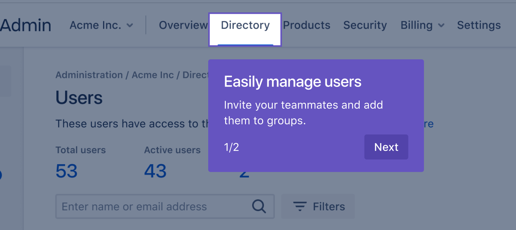Screen dimensions: 516x230
Task: Open the Settings tab
Action: 479,25
